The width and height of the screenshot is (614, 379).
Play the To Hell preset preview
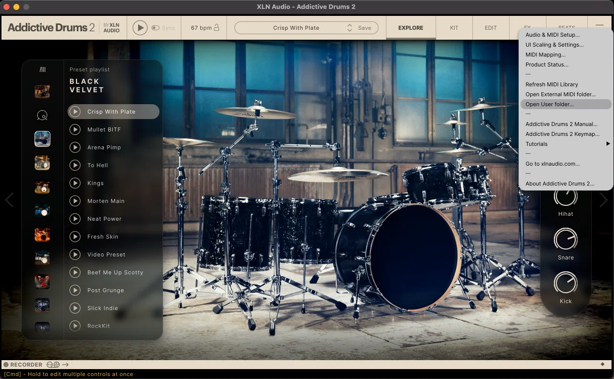[x=75, y=165]
